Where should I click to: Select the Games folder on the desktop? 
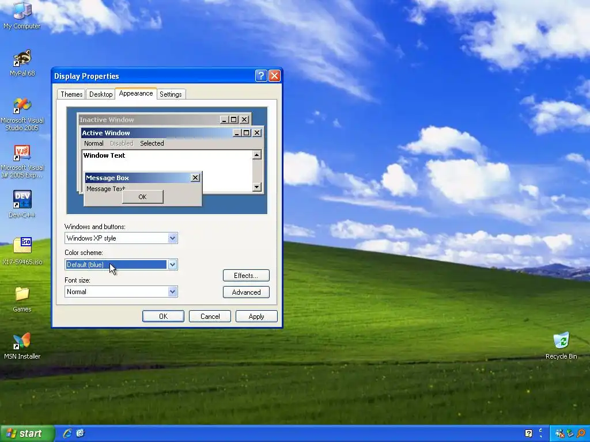22,299
